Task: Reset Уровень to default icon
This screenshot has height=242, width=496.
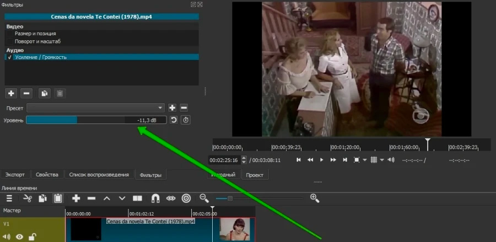Action: (x=174, y=120)
